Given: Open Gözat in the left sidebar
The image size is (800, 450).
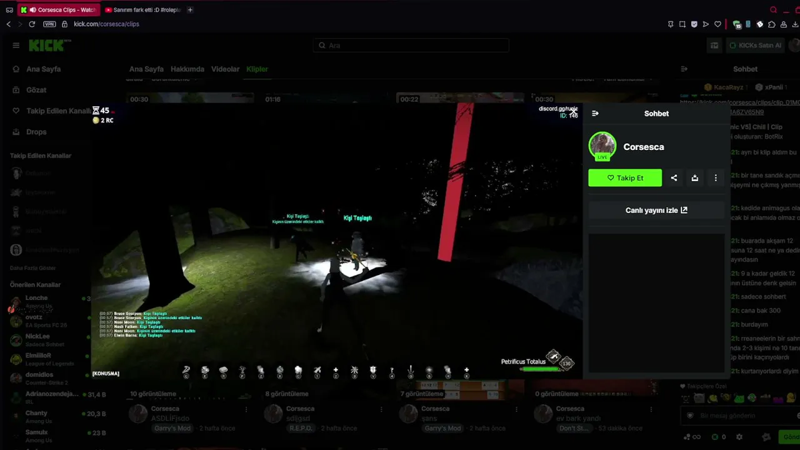Looking at the screenshot, I should pos(36,90).
